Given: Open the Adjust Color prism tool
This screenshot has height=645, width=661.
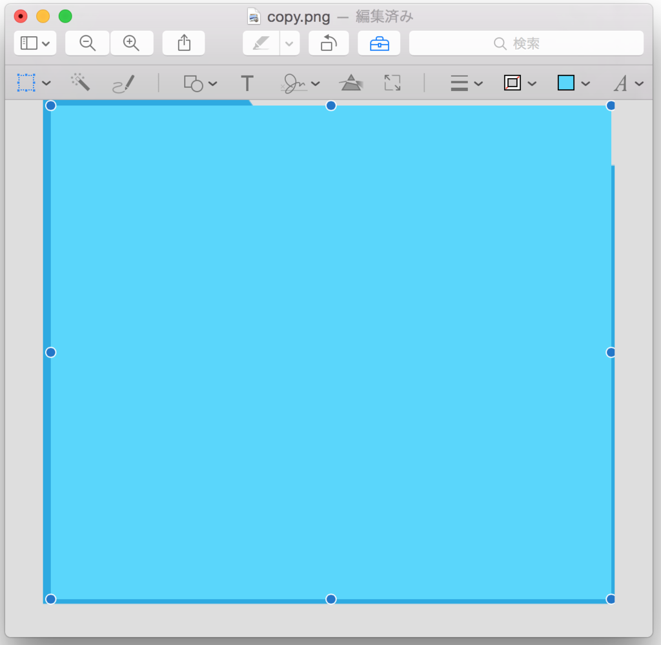Looking at the screenshot, I should point(351,83).
